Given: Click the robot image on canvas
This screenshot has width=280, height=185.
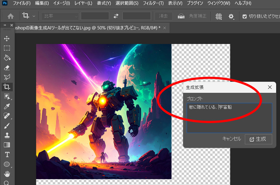Looking at the screenshot, I should [x=104, y=111].
